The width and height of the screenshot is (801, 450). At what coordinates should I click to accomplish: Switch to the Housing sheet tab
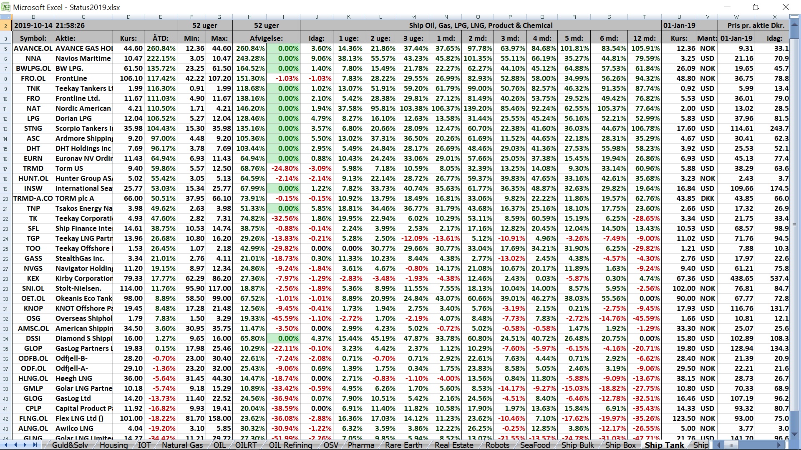tap(114, 445)
